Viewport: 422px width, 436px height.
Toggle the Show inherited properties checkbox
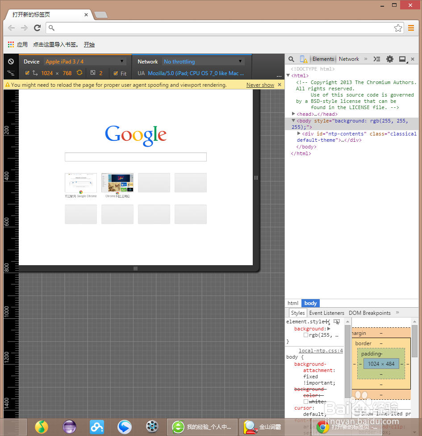point(357,414)
